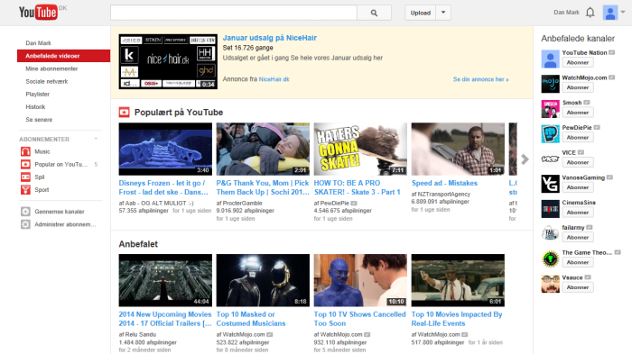Open The Game Theorists channel avatar
Viewport: 632px width, 354px height.
(550, 259)
